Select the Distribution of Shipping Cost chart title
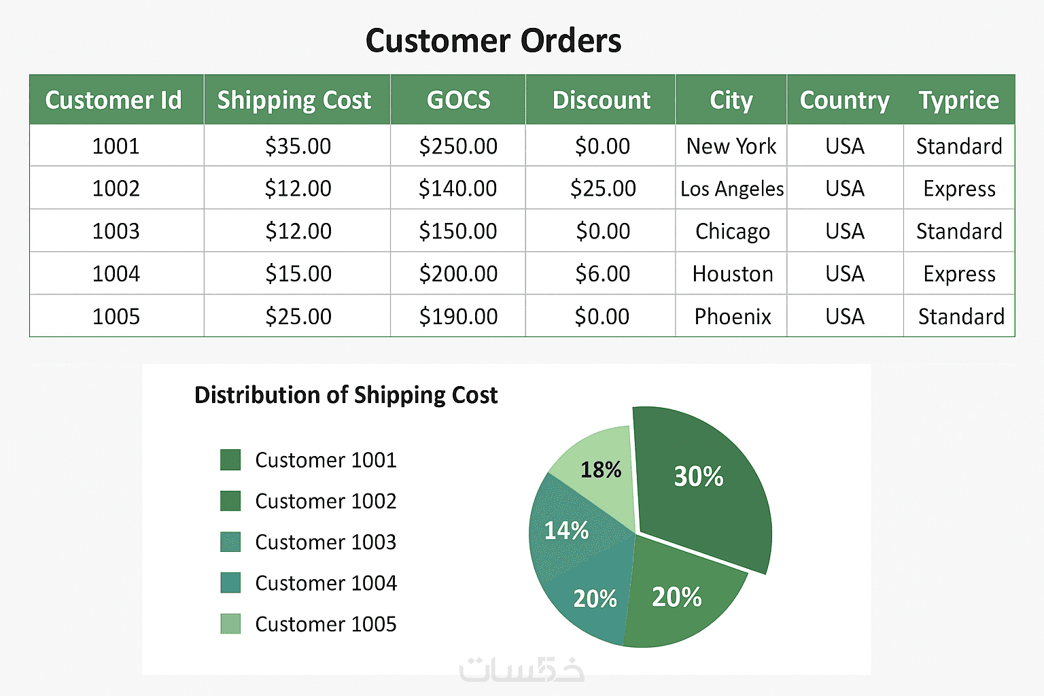The image size is (1044, 696). (346, 395)
